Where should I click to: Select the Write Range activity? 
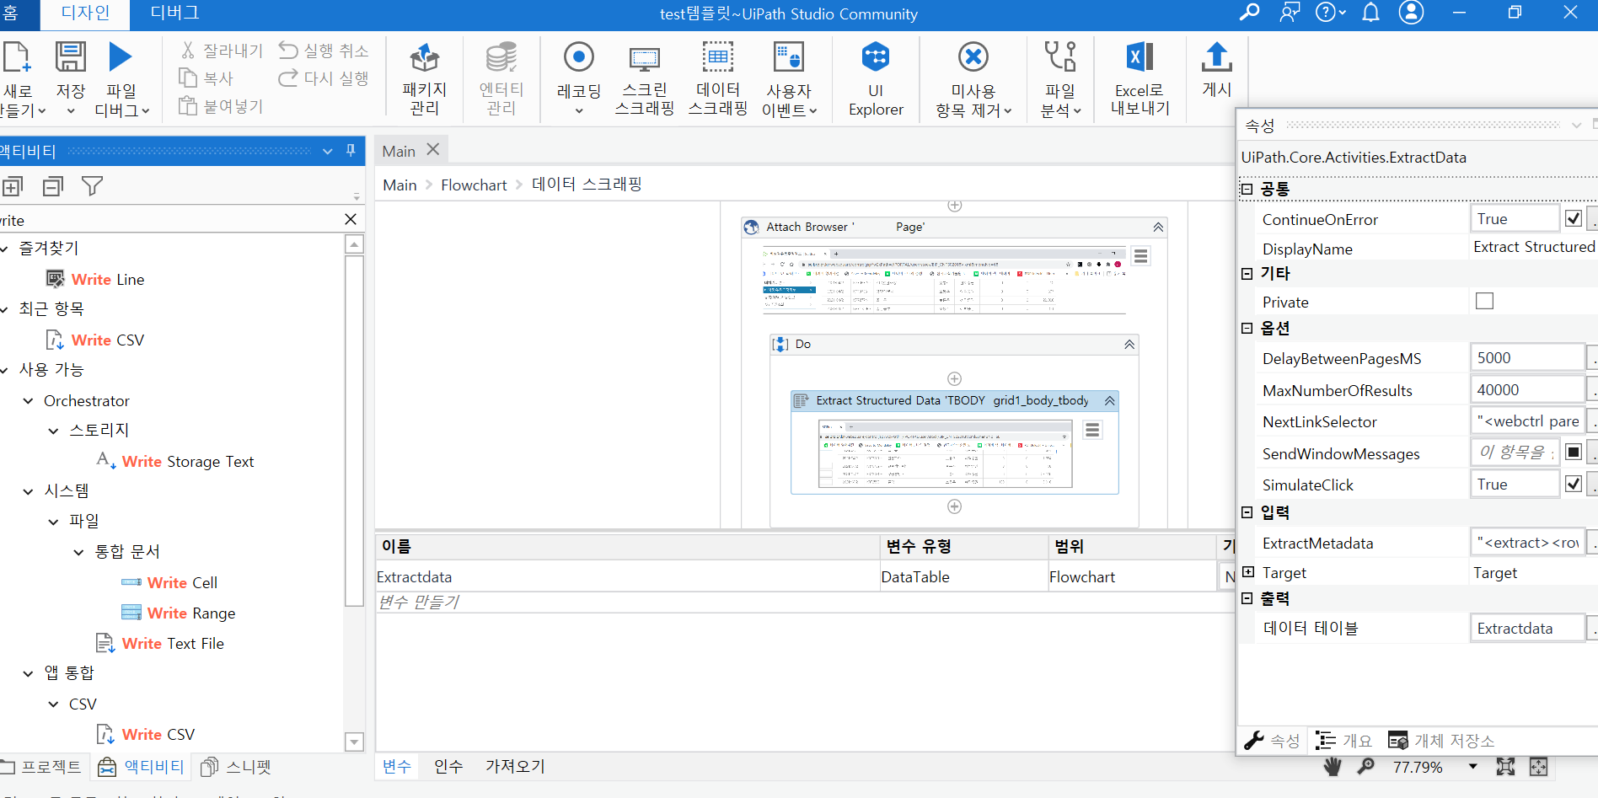[x=178, y=613]
